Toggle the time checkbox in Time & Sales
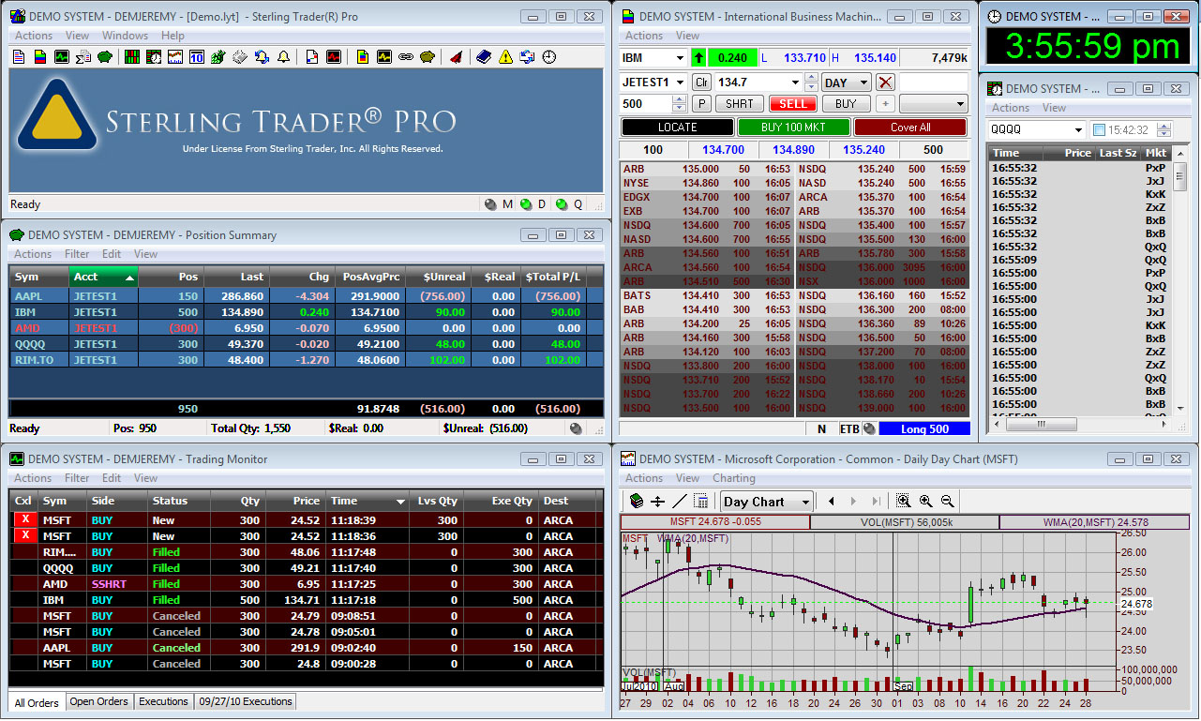 pos(1100,130)
